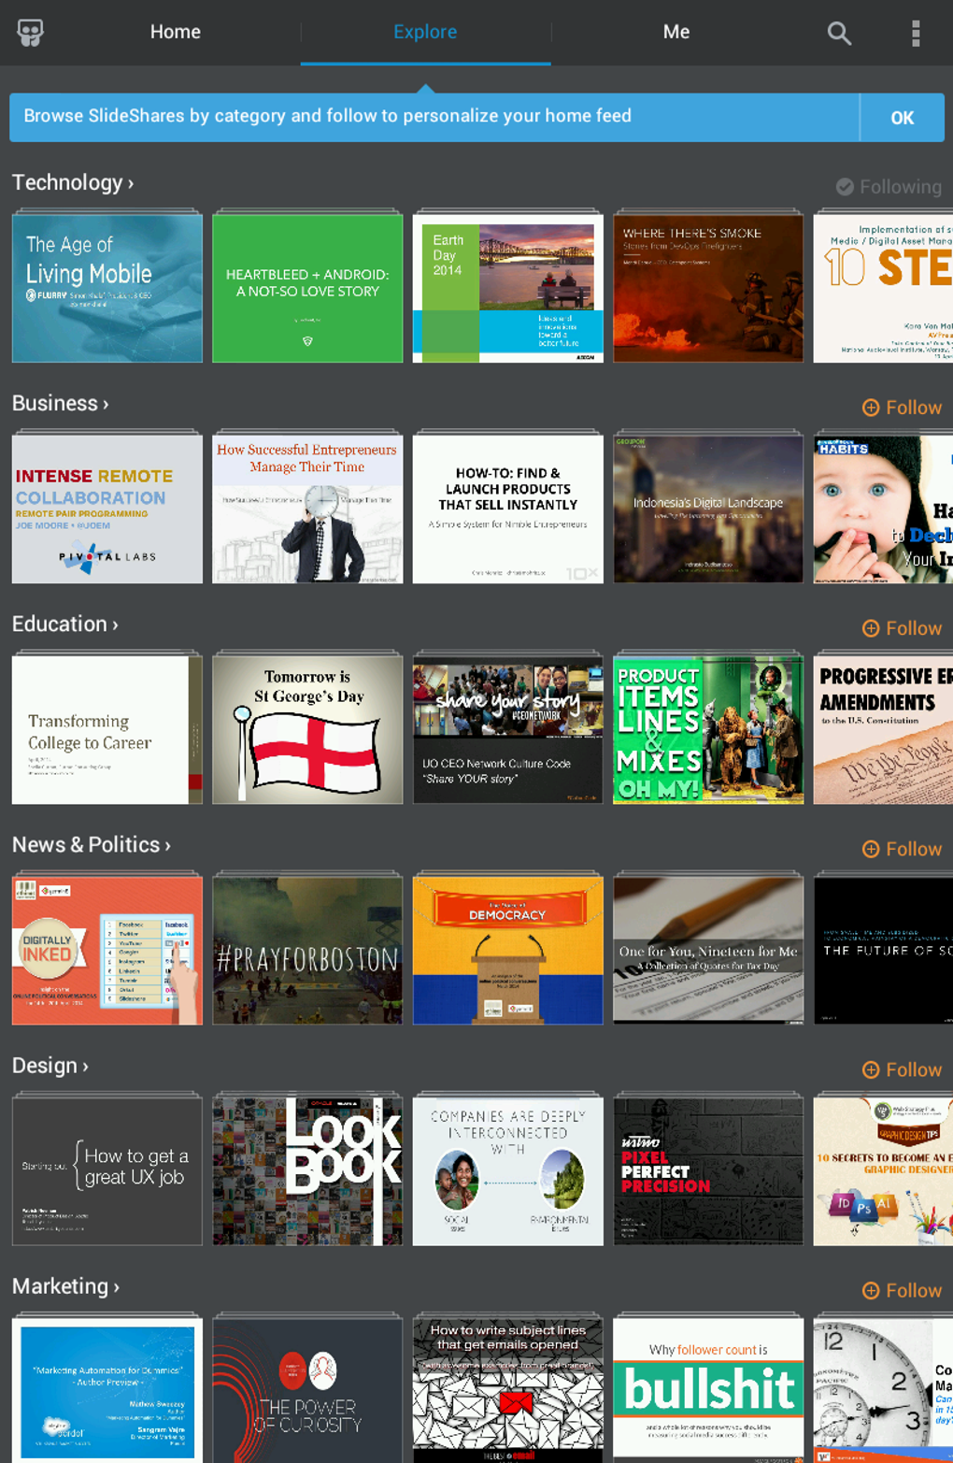Expand the Technology category
This screenshot has width=953, height=1463.
click(73, 182)
